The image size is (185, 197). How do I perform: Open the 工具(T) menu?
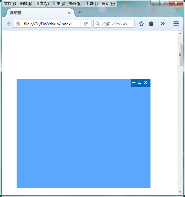tap(92, 4)
